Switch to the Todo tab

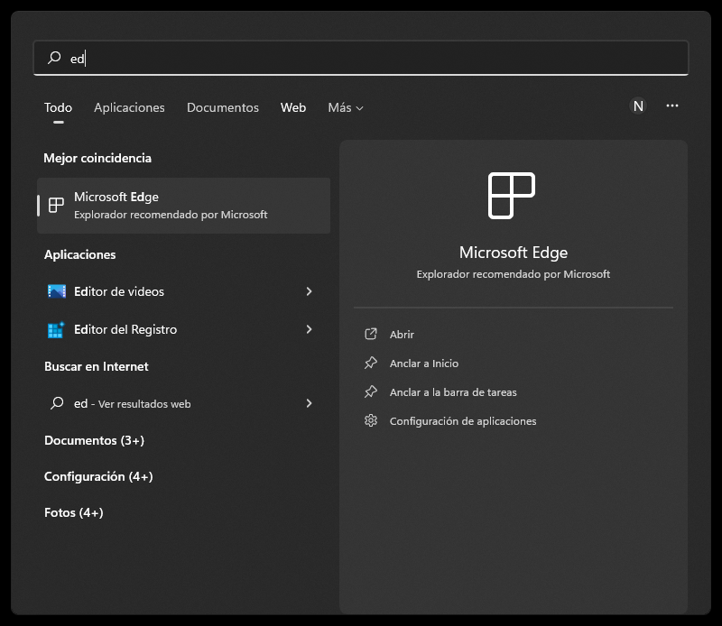58,107
